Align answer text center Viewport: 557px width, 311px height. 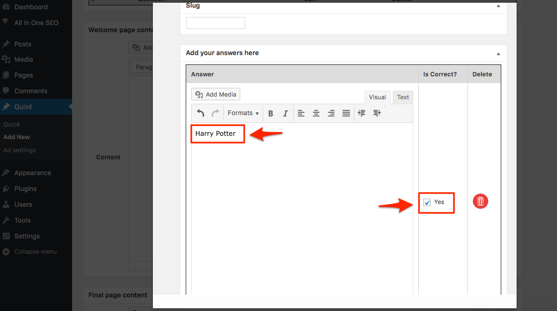[316, 113]
